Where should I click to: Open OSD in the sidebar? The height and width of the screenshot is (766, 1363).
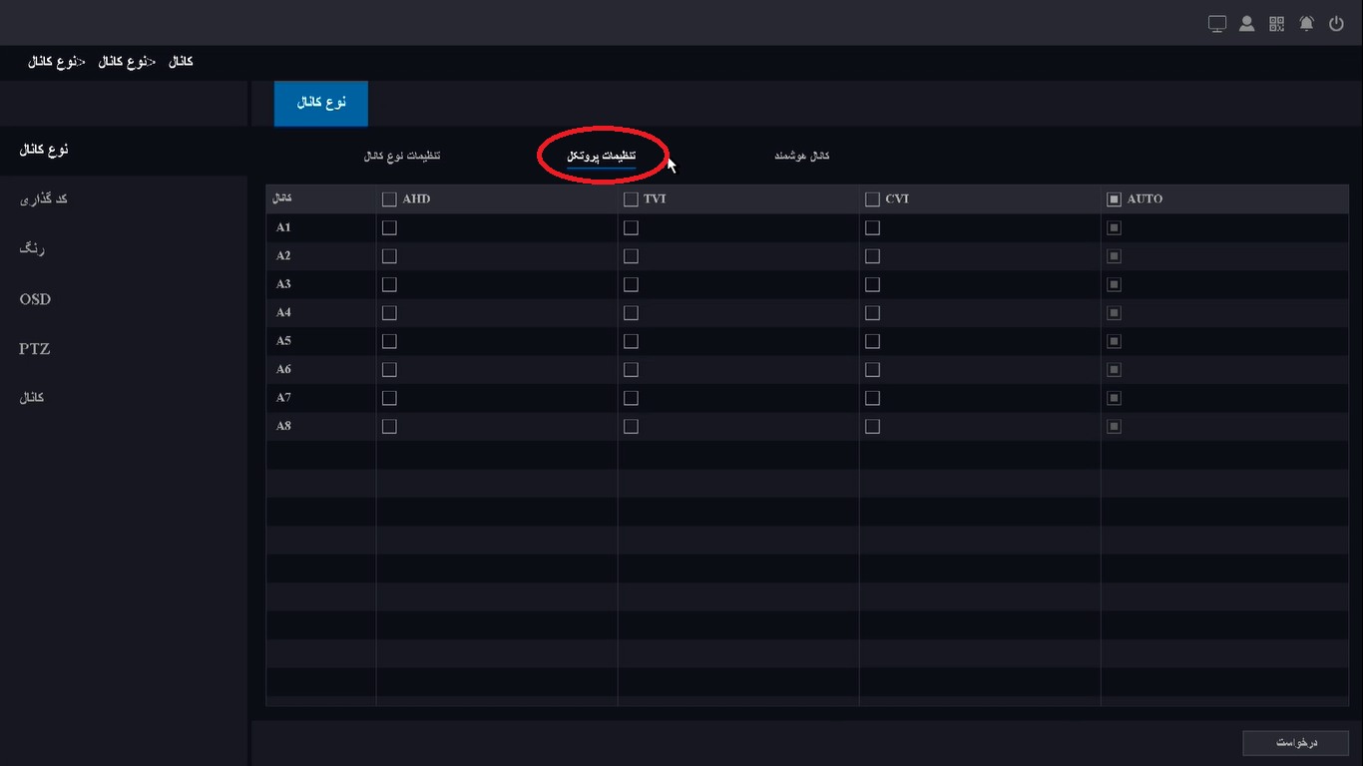point(35,299)
